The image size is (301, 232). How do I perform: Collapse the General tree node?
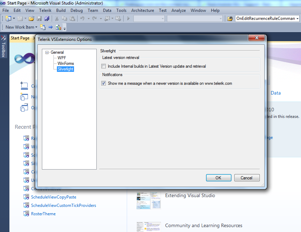click(x=47, y=52)
